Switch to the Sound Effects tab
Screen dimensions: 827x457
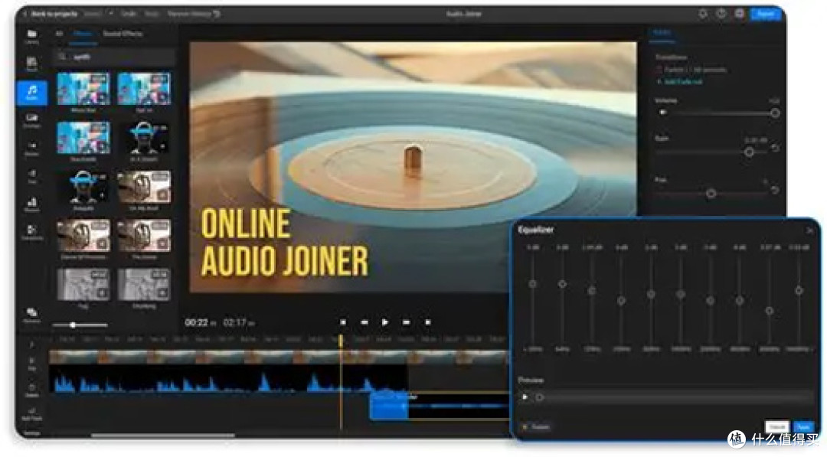point(123,34)
